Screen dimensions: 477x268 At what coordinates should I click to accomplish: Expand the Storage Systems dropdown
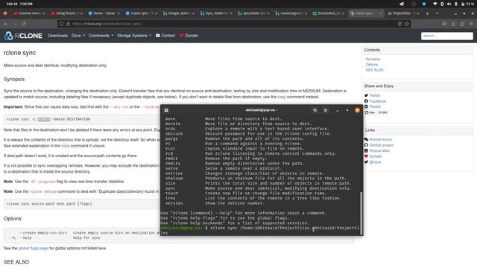pos(134,36)
